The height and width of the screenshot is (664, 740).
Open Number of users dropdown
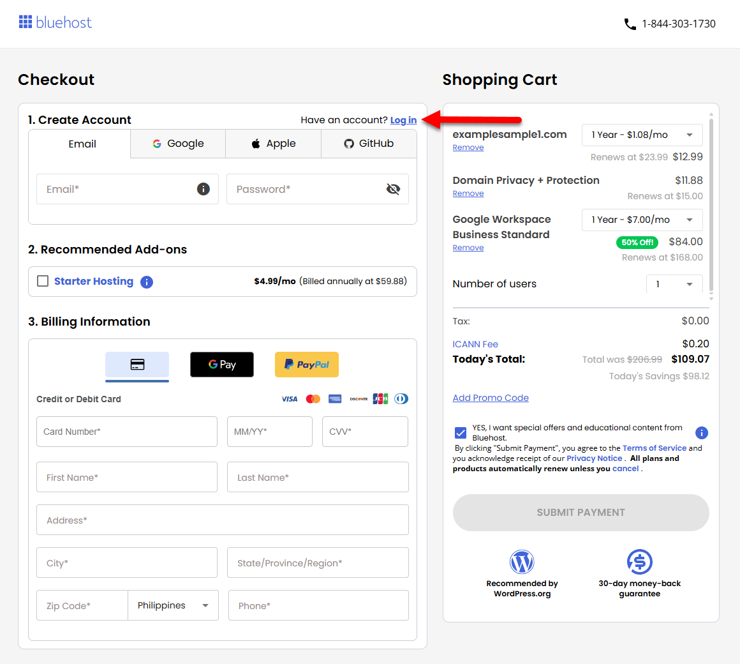pyautogui.click(x=674, y=284)
